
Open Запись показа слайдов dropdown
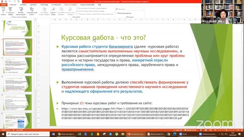tap(70, 11)
